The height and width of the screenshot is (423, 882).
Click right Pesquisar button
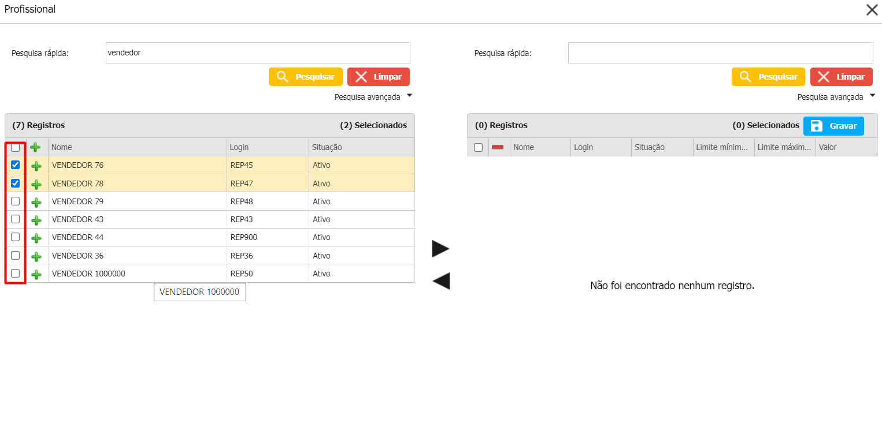(769, 77)
